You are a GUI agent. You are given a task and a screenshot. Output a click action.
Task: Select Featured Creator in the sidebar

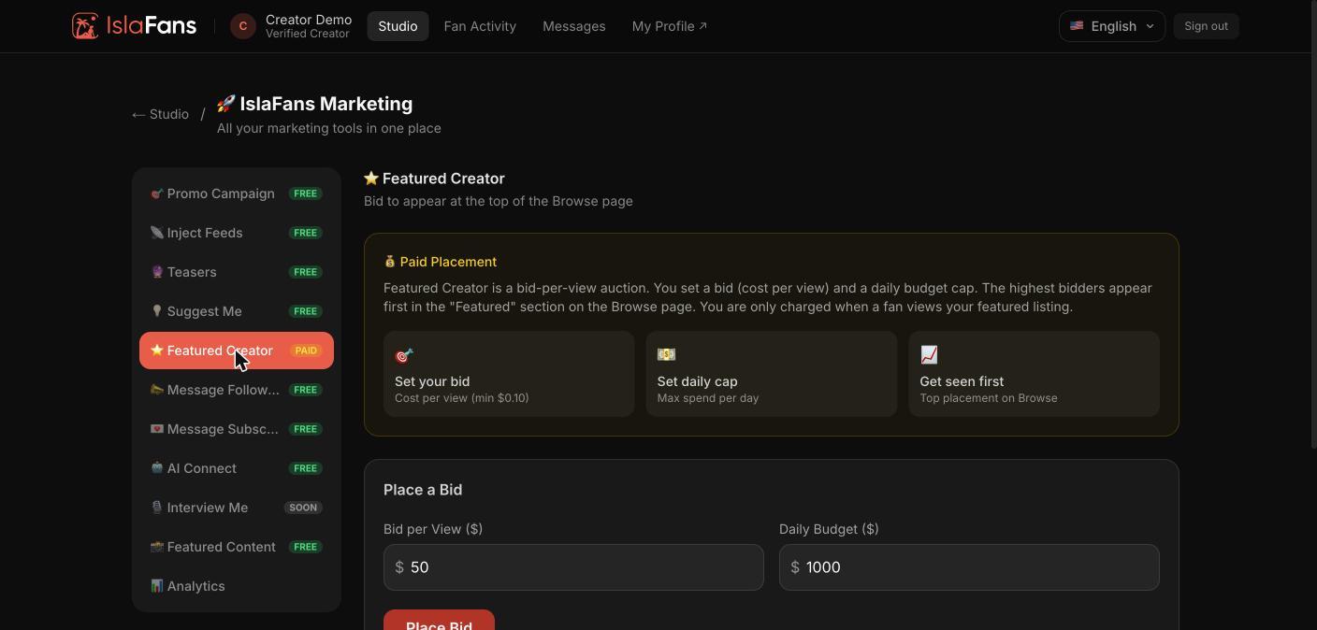(237, 351)
